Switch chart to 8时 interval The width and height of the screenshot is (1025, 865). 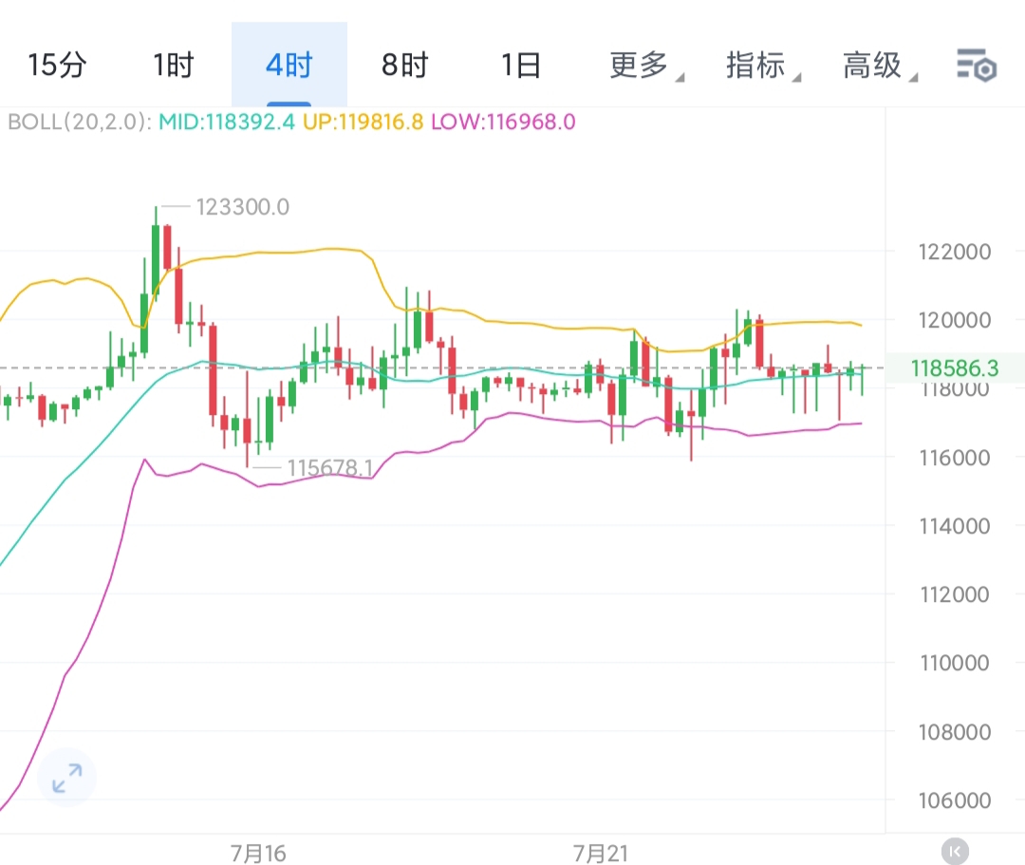click(405, 66)
